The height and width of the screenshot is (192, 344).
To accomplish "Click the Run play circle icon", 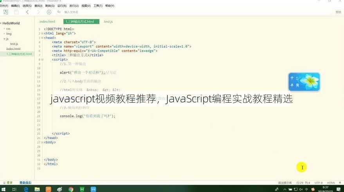I will pyautogui.click(x=49, y=12).
